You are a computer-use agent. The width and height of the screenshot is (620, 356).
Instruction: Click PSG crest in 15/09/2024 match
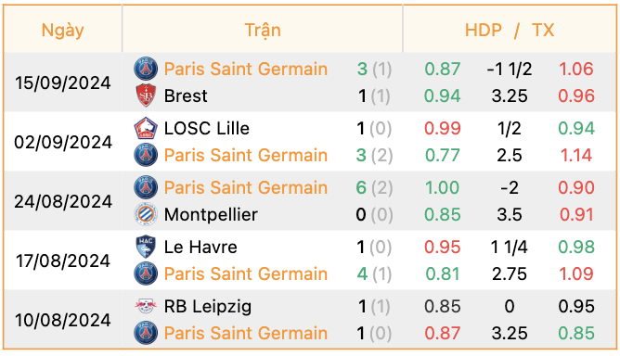[x=146, y=69]
